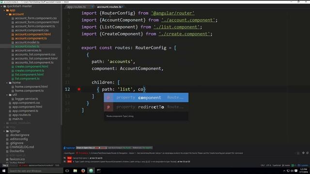Open account.component.ts file
Viewport: 310px width, 174px height.
point(31,39)
